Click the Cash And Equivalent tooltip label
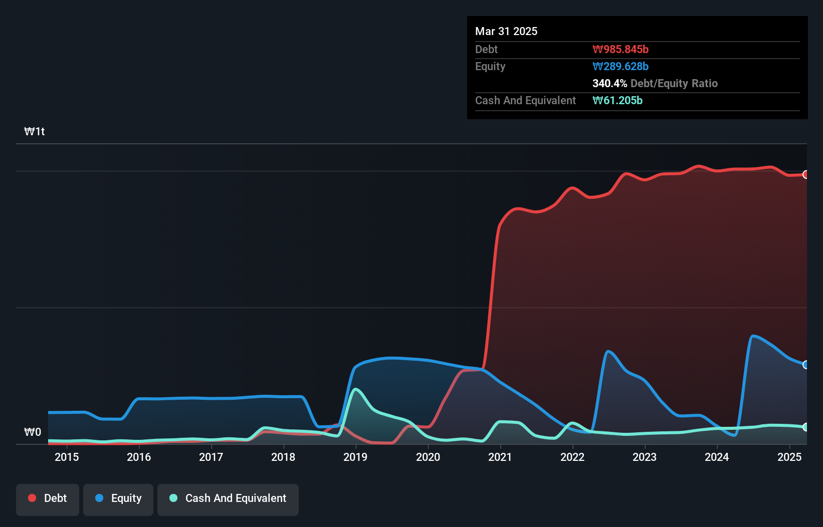Viewport: 823px width, 527px height. tap(525, 101)
